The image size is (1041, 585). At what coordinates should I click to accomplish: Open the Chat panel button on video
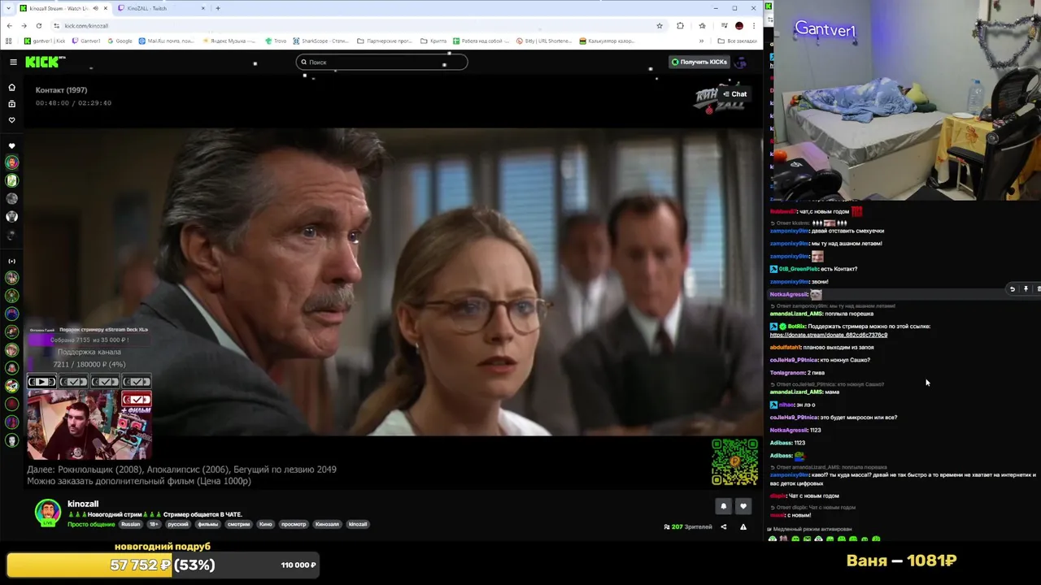734,94
